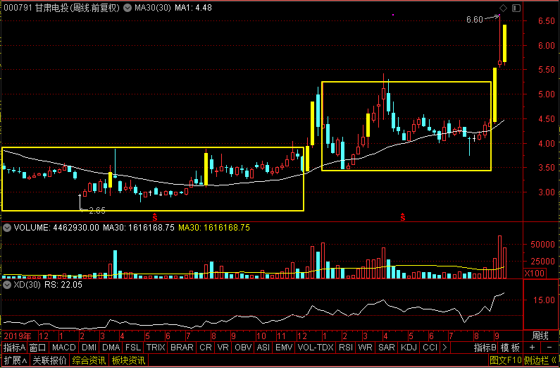This screenshot has height=368, width=560.
Task: Select the EMV indicator tab
Action: pos(284,348)
